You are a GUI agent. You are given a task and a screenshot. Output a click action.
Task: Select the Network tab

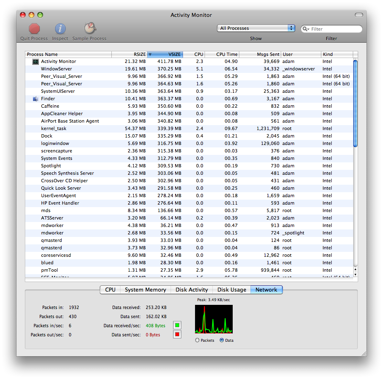click(x=267, y=290)
